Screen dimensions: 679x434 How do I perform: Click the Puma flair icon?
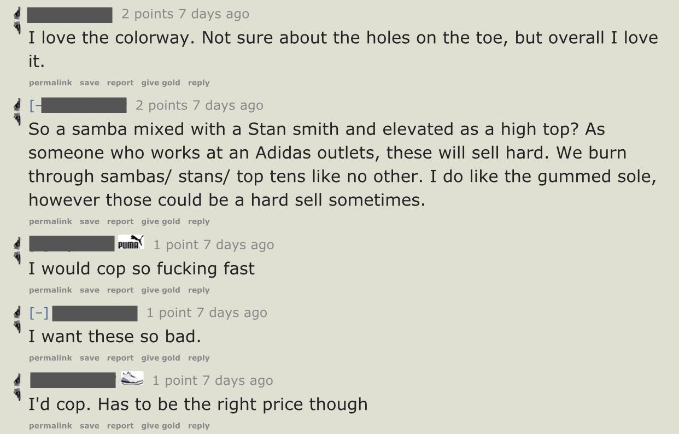tap(131, 242)
